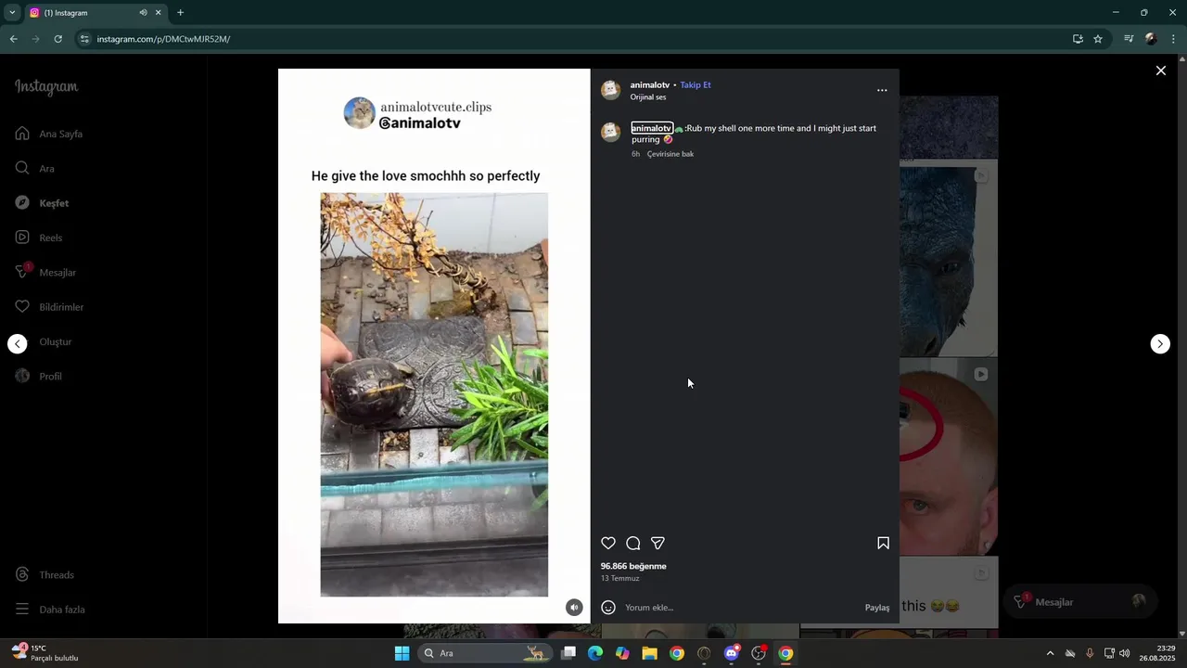Click the taskbar Ara search box
The height and width of the screenshot is (668, 1187).
(x=486, y=653)
